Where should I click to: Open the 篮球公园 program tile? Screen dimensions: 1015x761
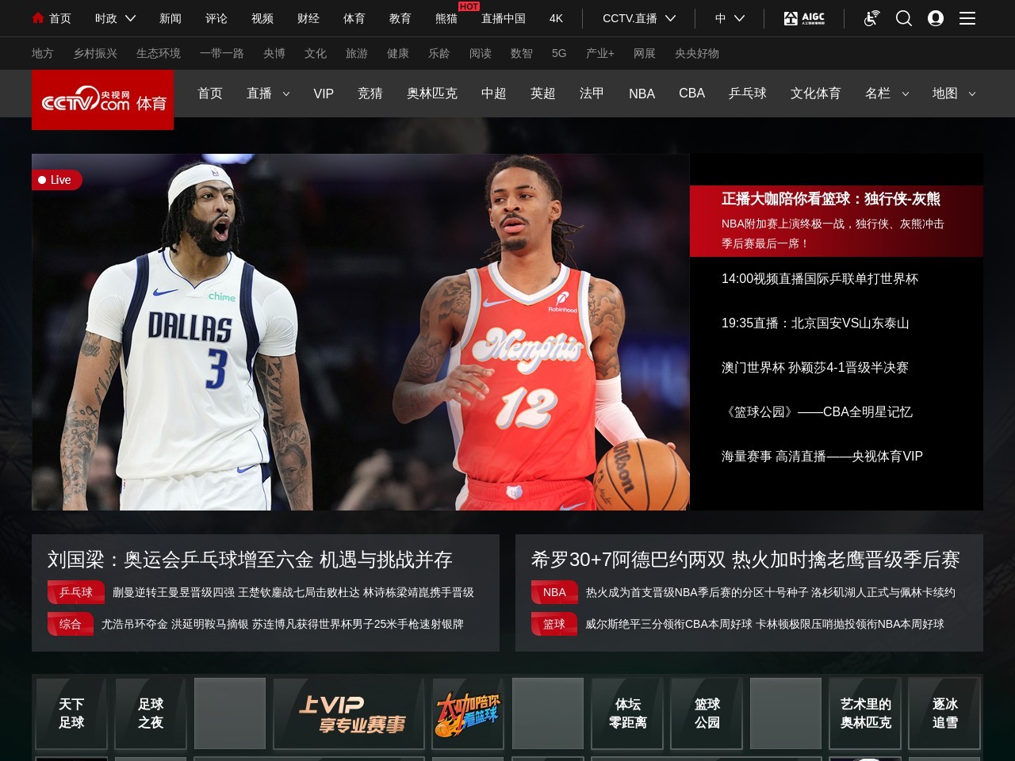pyautogui.click(x=707, y=713)
